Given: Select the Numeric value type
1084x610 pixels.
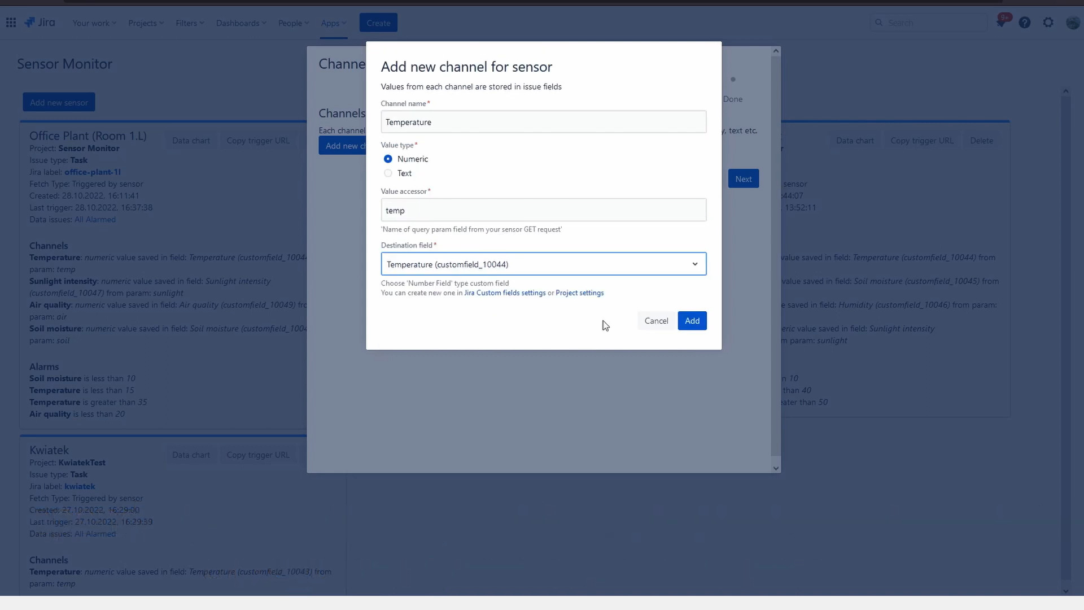Looking at the screenshot, I should tap(388, 159).
